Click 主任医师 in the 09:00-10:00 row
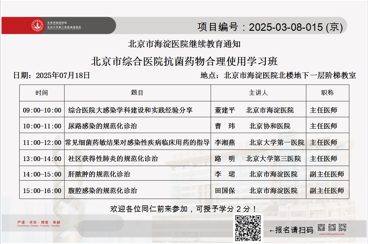 tap(323, 110)
